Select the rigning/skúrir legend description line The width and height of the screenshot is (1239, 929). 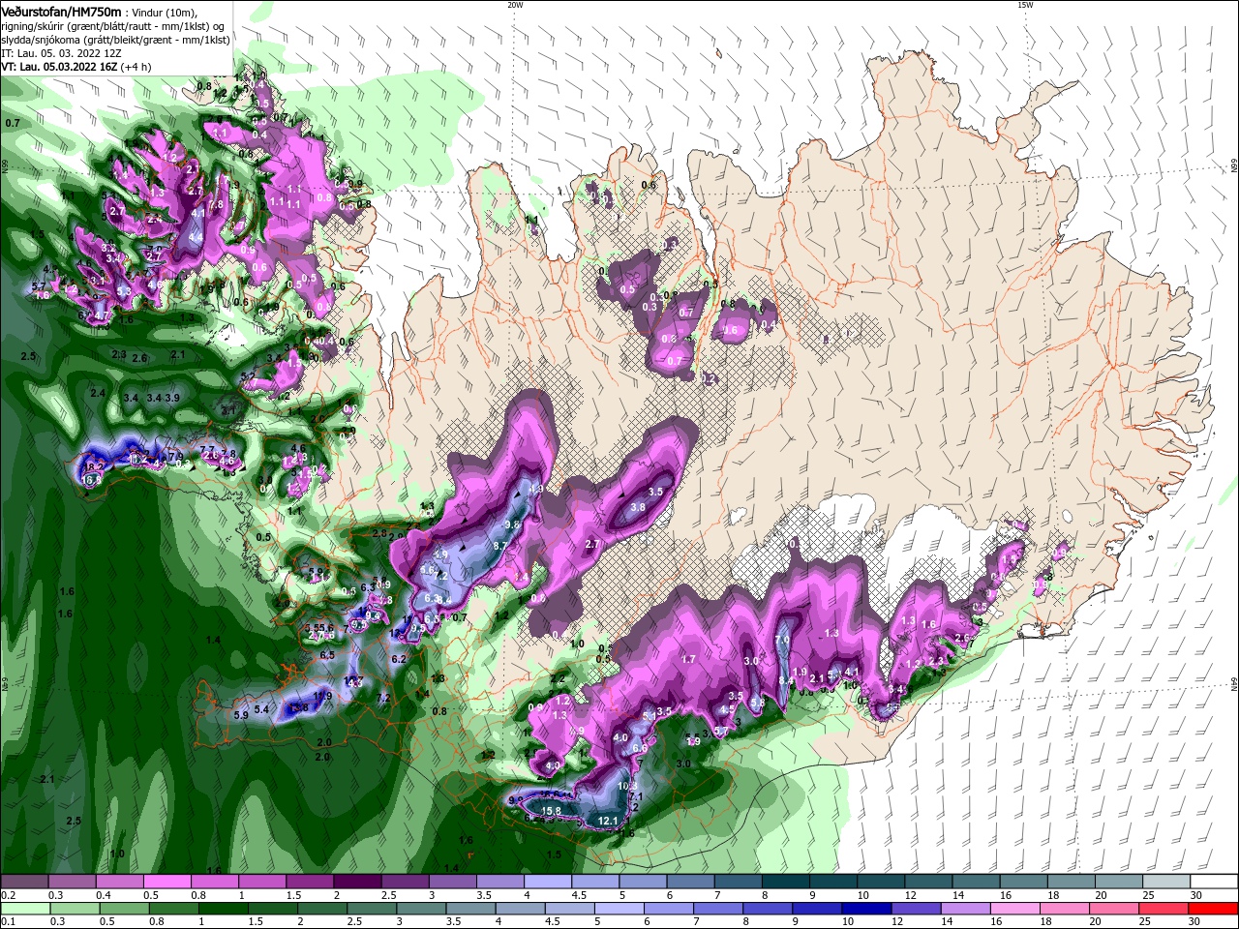pos(113,26)
